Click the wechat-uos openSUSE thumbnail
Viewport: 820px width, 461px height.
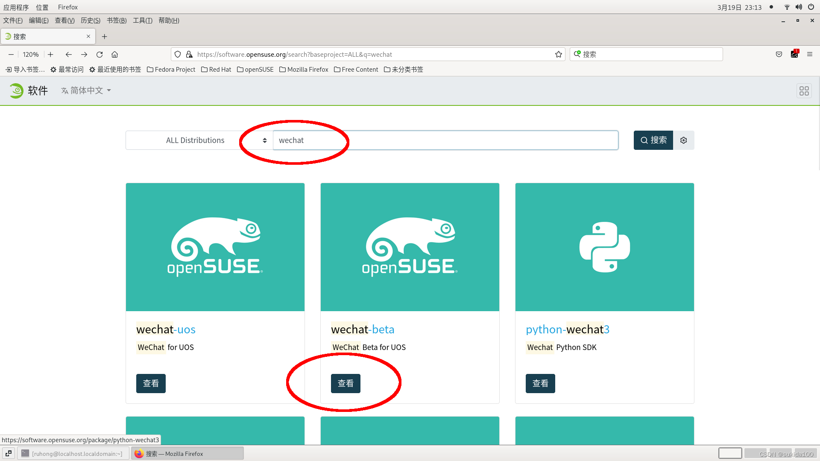[x=215, y=247]
